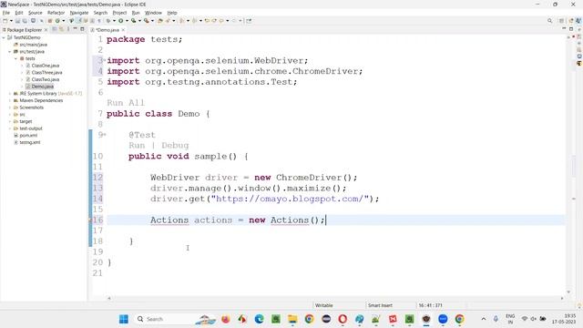
Task: Open the dropdown next to New icon
Action: point(11,21)
